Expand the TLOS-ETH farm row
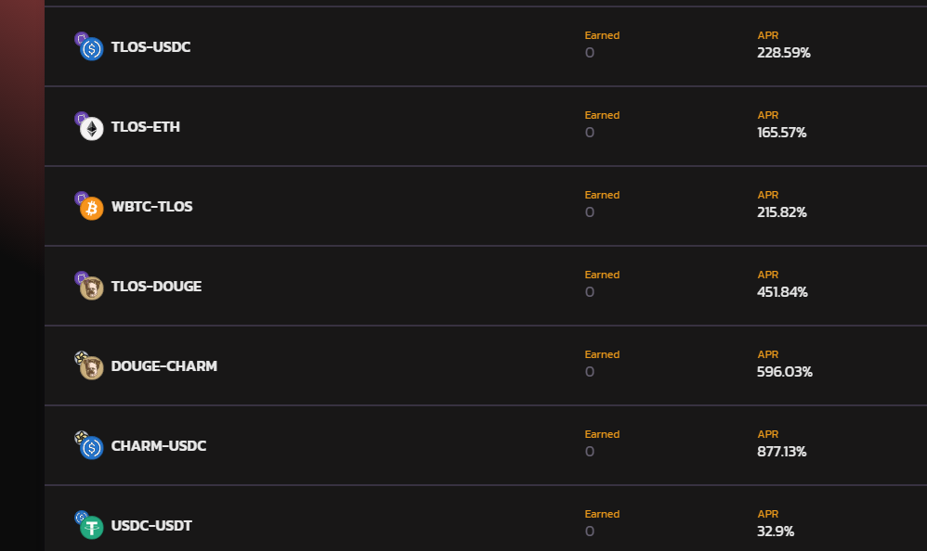The width and height of the screenshot is (927, 551). coord(486,126)
